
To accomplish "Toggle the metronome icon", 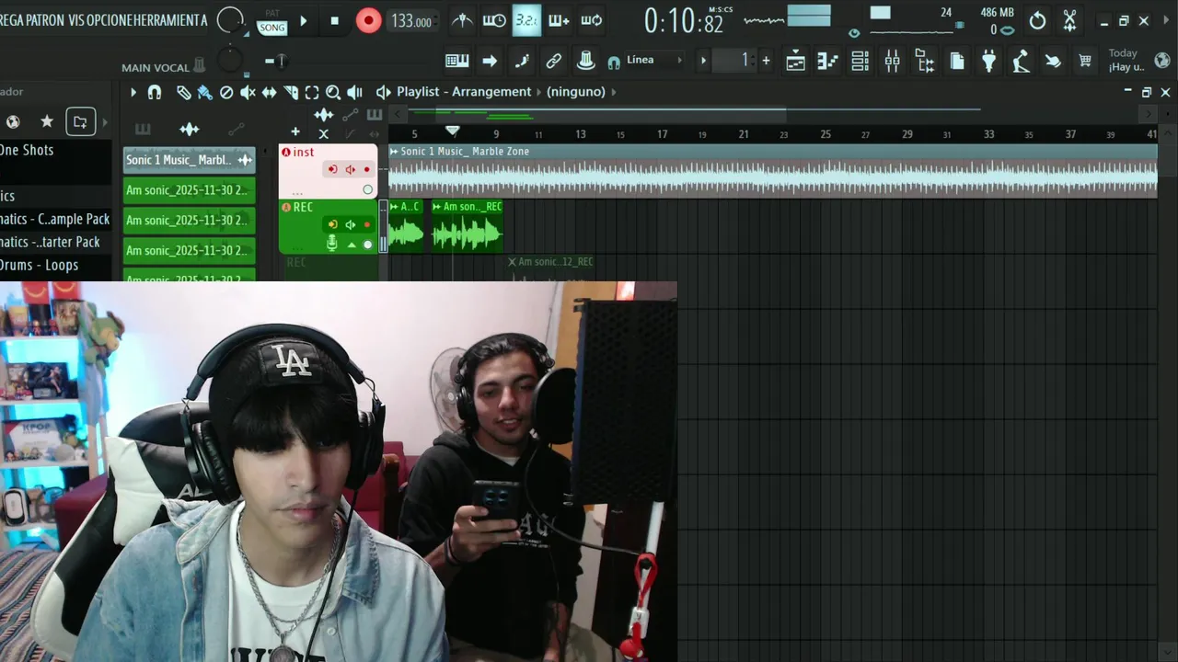I will pyautogui.click(x=462, y=20).
